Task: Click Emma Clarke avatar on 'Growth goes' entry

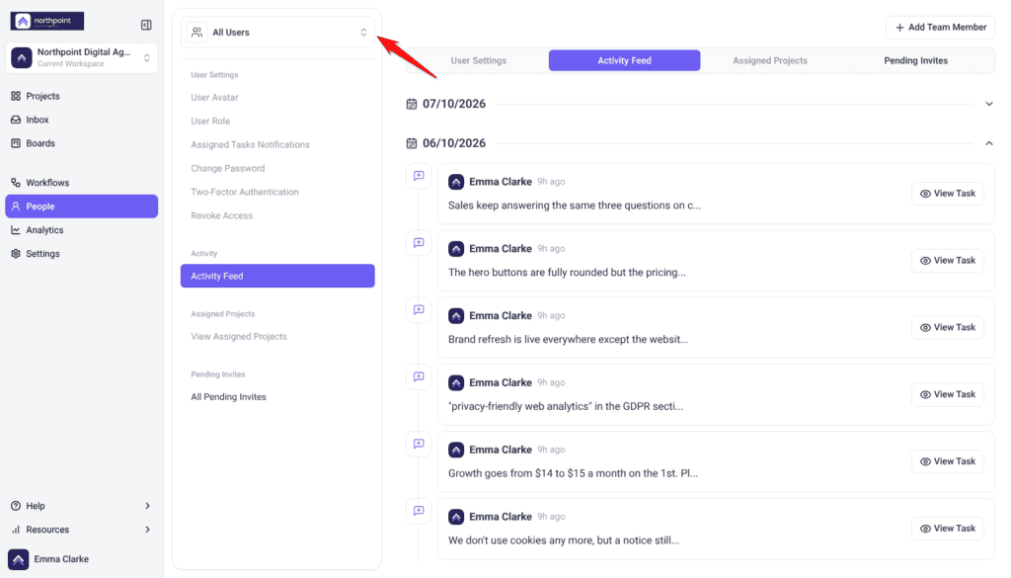Action: [456, 451]
